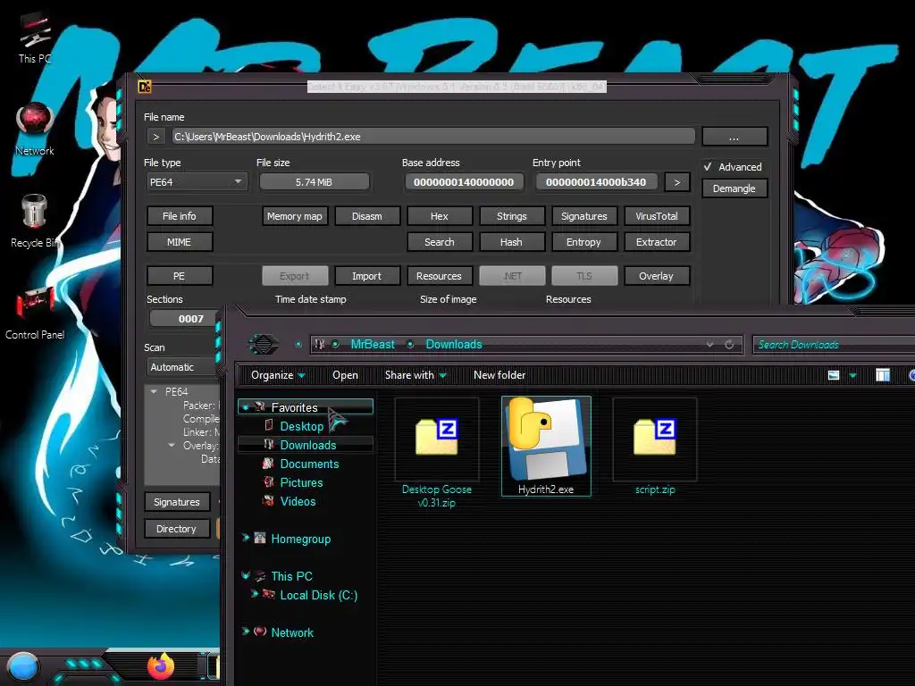Select script.zip file
The width and height of the screenshot is (915, 686).
coord(655,448)
